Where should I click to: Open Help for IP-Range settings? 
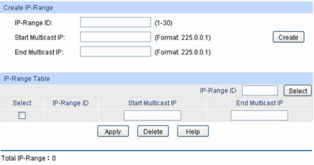pyautogui.click(x=193, y=131)
